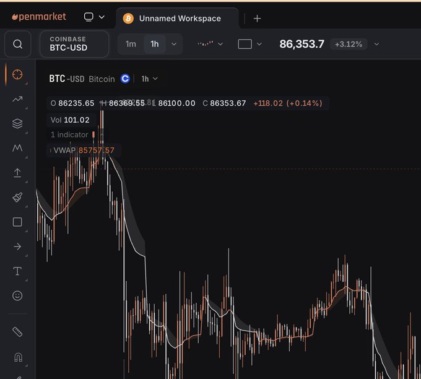The image size is (421, 379).
Task: Toggle the 1 indicator legend
Action: click(x=72, y=134)
